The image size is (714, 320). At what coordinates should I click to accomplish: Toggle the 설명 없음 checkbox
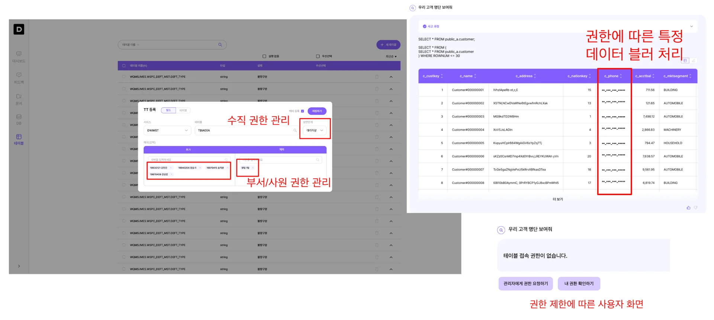[264, 56]
